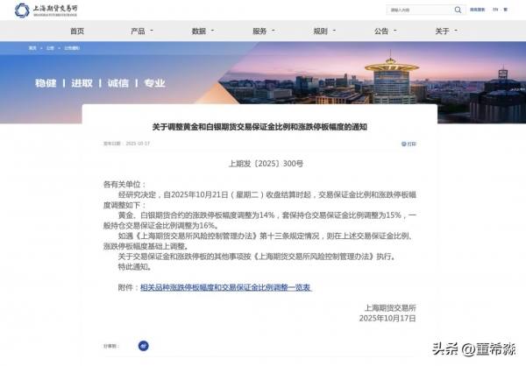Open the login link beside the search box
This screenshot has width=526, height=366.
click(478, 11)
